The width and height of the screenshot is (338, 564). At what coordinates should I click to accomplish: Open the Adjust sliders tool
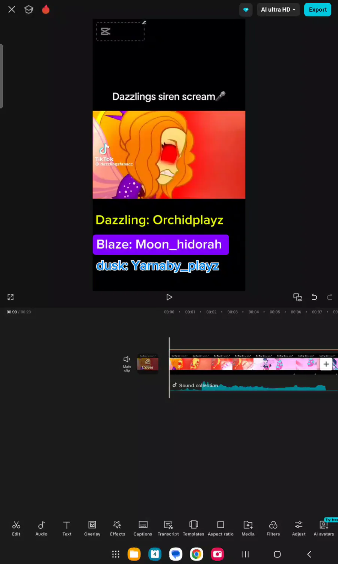299,528
